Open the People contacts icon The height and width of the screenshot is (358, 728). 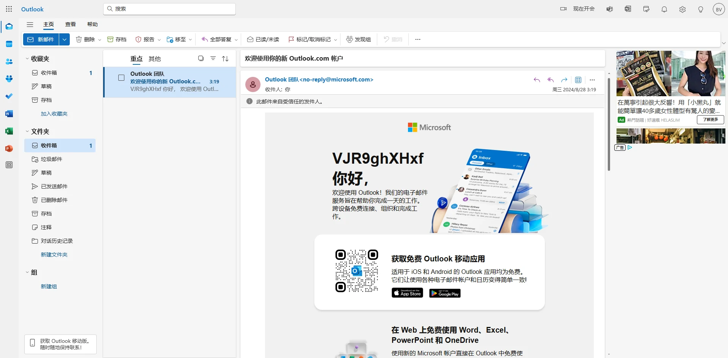coord(9,61)
